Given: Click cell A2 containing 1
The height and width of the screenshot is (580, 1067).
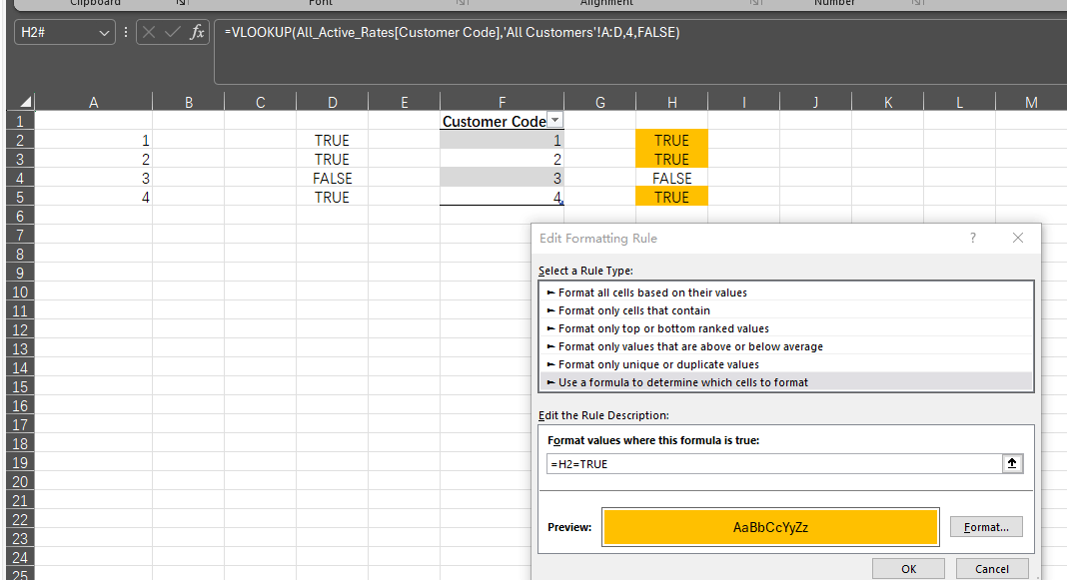Looking at the screenshot, I should click(x=93, y=140).
